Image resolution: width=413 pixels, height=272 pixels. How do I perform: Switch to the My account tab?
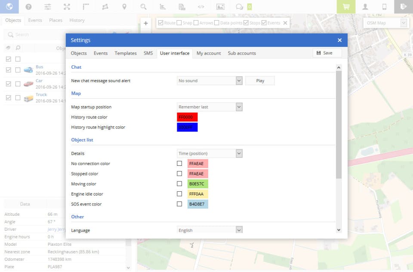coord(209,53)
